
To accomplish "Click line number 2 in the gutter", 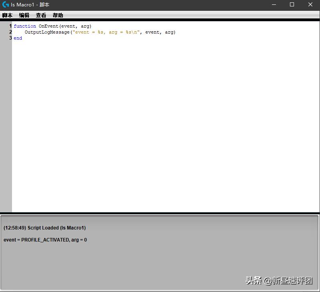I will click(x=10, y=32).
